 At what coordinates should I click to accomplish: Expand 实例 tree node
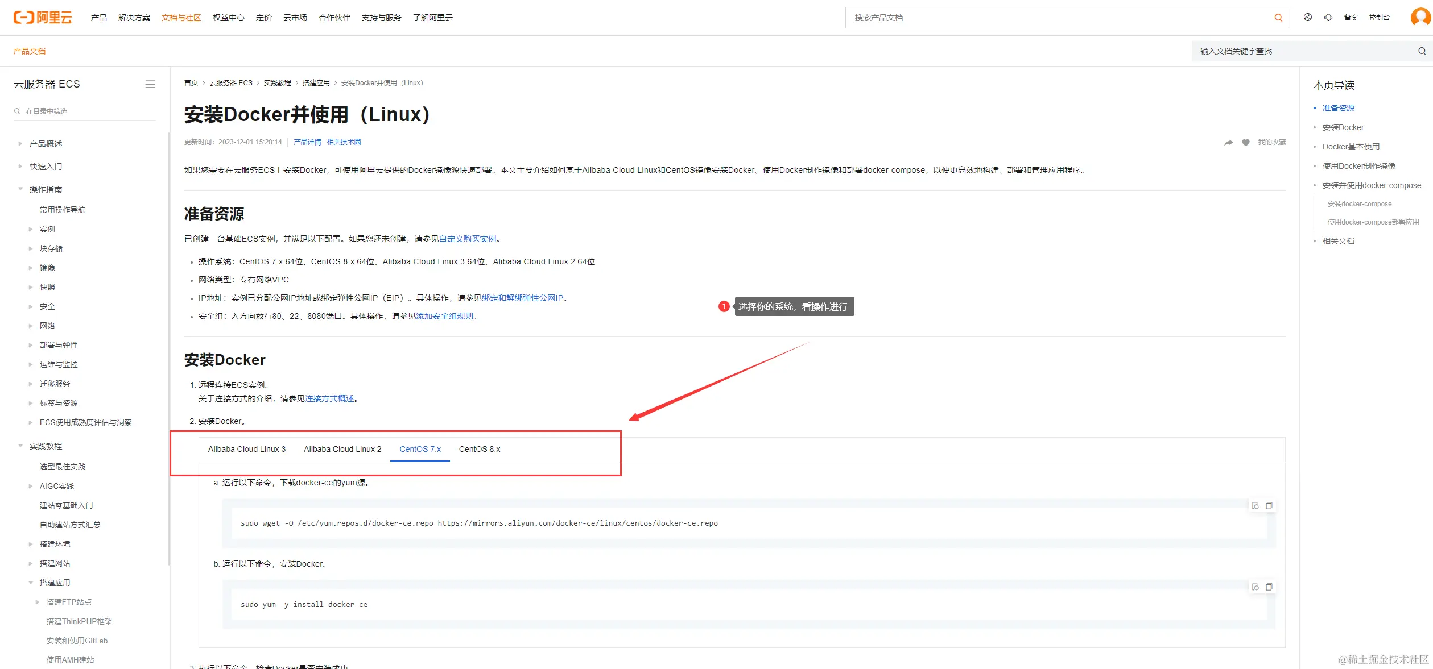[x=31, y=229]
